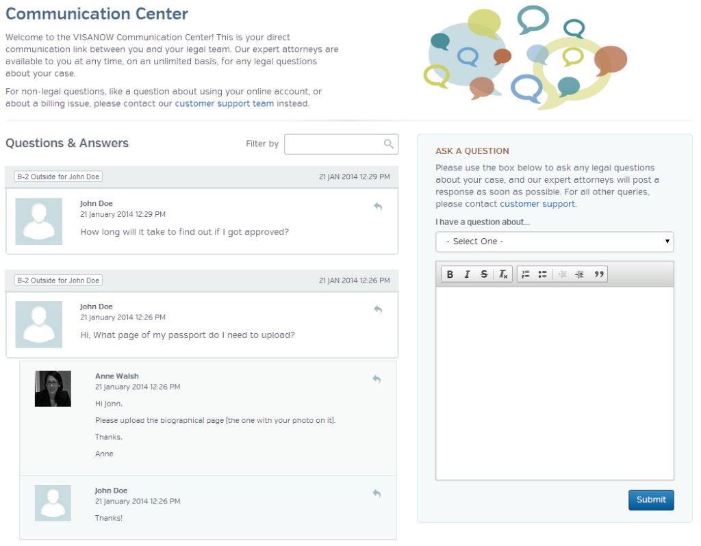Viewport: 701px width, 546px height.
Task: Open the 'Select One' question topic dropdown
Action: 555,242
